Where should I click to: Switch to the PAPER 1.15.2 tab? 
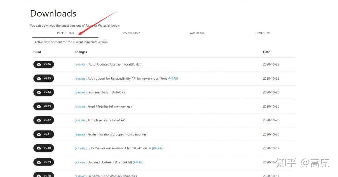pyautogui.click(x=131, y=33)
